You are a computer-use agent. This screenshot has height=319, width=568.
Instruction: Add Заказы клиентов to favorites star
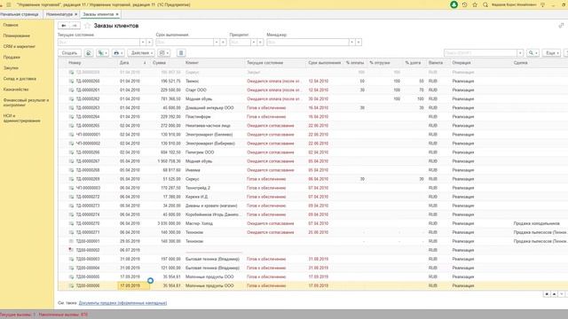(x=87, y=26)
